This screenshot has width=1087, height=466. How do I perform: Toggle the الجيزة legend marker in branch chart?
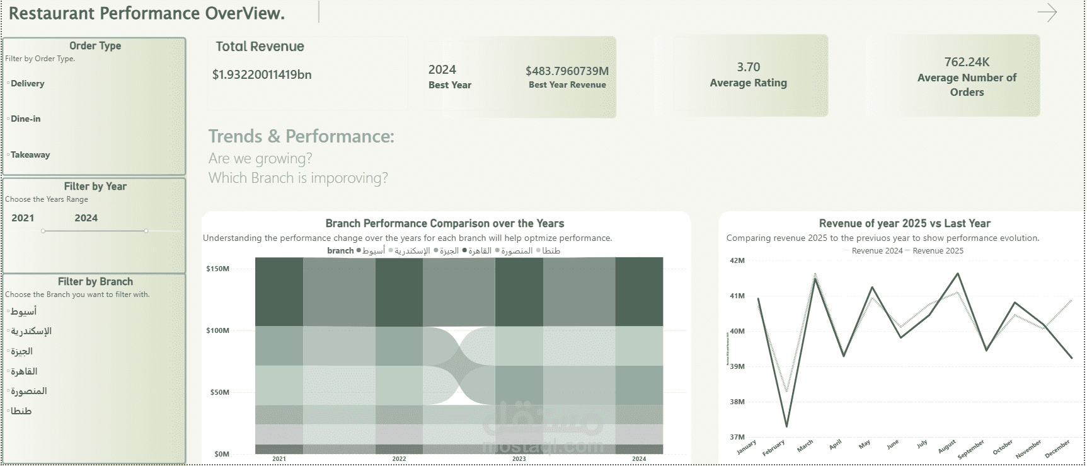[x=435, y=250]
